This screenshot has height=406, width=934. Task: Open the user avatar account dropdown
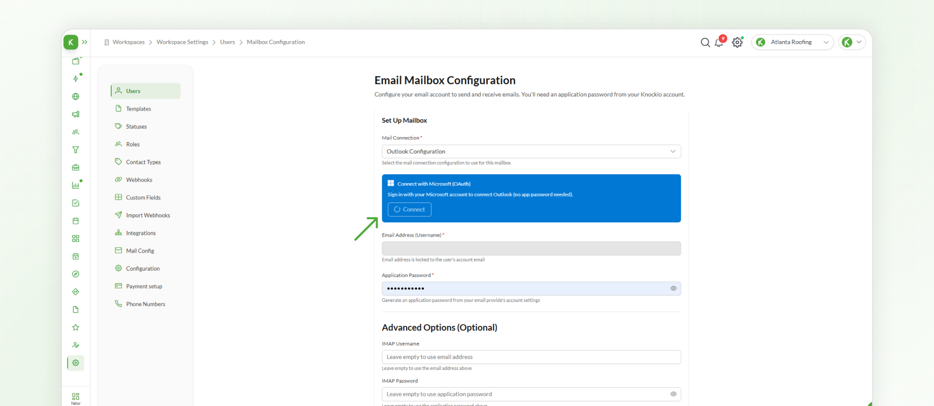pos(852,42)
